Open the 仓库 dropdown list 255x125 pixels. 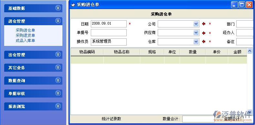pyautogui.click(x=196, y=42)
